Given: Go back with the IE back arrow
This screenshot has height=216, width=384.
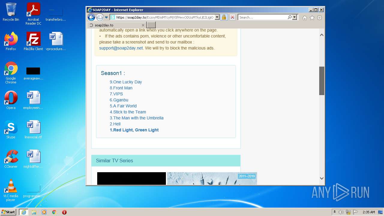Looking at the screenshot, I should 91,17.
